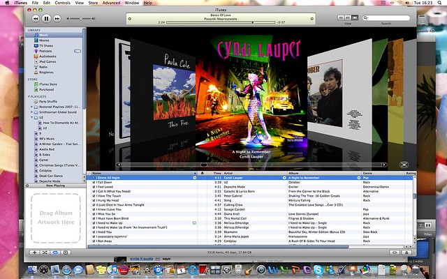Click the add playlist plus button
This screenshot has width=447, height=279.
coord(34,252)
